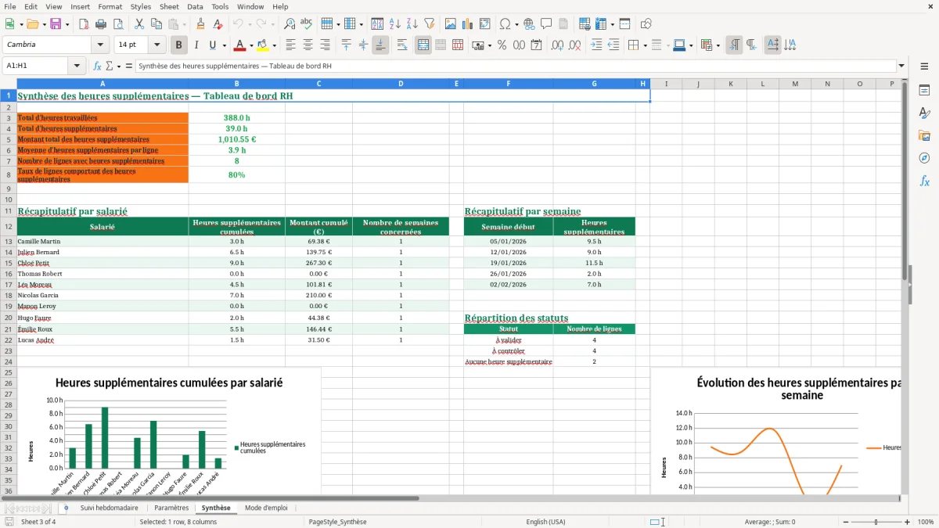Open the font size dropdown
Viewport: 939px width, 528px height.
(x=156, y=45)
